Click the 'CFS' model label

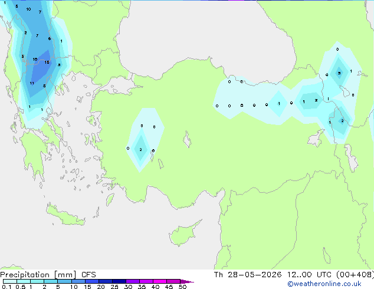pyautogui.click(x=88, y=275)
